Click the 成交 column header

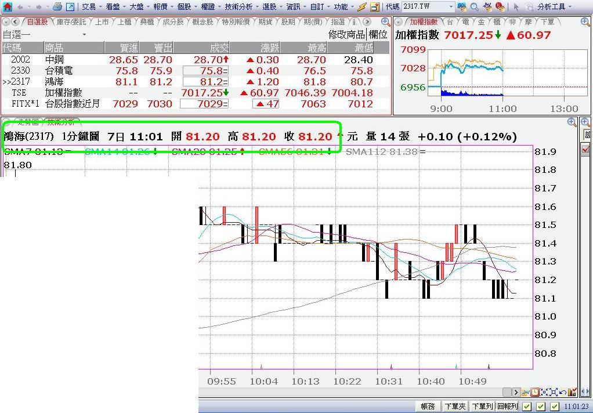point(202,48)
